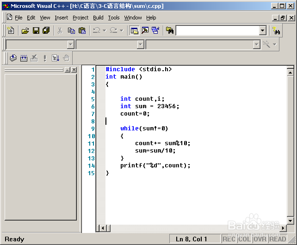Click the horizontal scrollbar right arrow
The width and height of the screenshot is (297, 245).
tap(283, 228)
